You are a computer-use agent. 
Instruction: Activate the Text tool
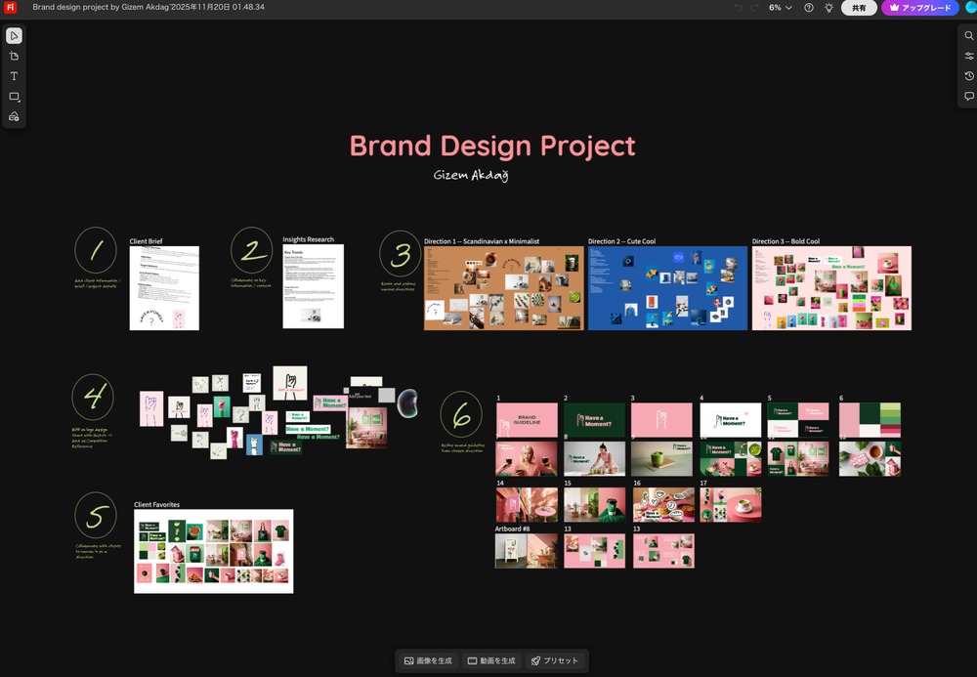click(x=14, y=76)
